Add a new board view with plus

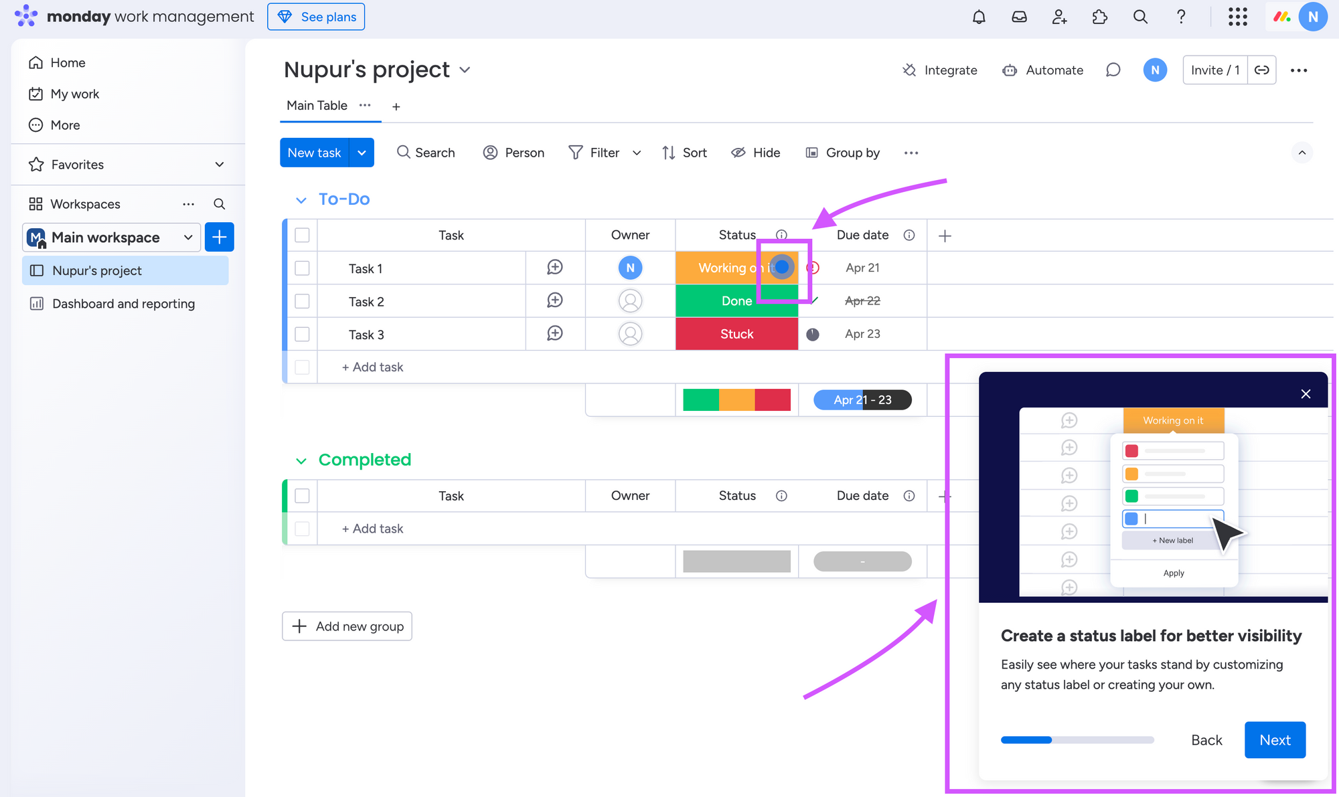coord(396,106)
